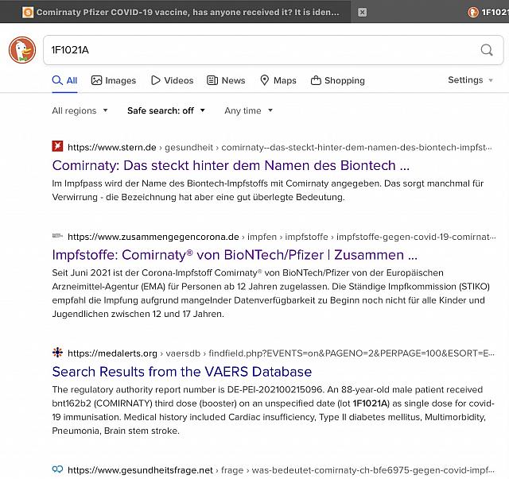
Task: Click the DuckDuckGo duck logo
Action: click(22, 50)
